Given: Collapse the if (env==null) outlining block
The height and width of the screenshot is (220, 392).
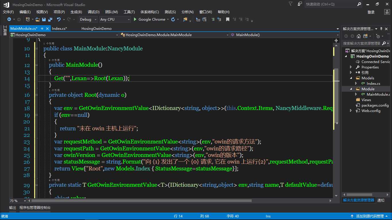Looking at the screenshot, I should [x=37, y=115].
